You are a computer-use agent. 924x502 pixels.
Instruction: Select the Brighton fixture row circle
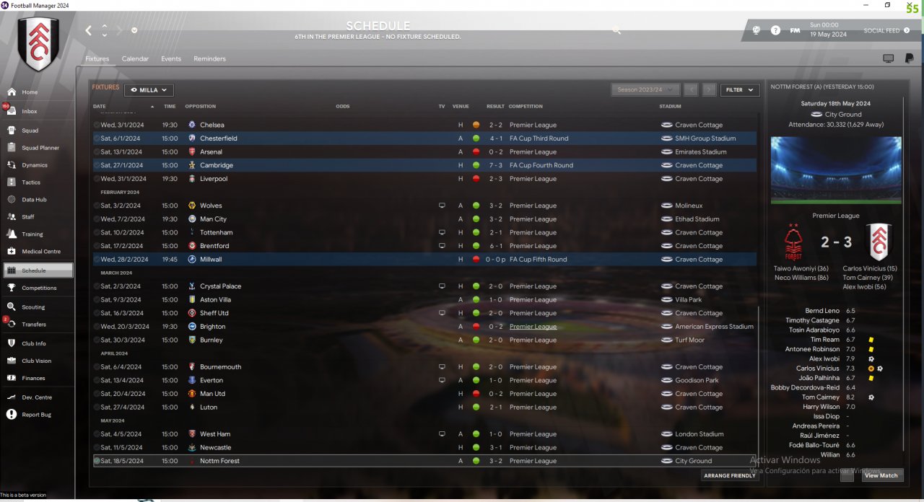[x=97, y=327]
